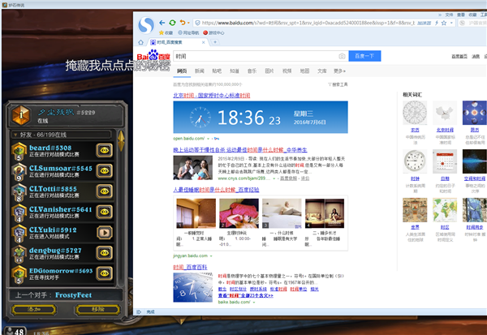Click the site security shield icon

197,23
